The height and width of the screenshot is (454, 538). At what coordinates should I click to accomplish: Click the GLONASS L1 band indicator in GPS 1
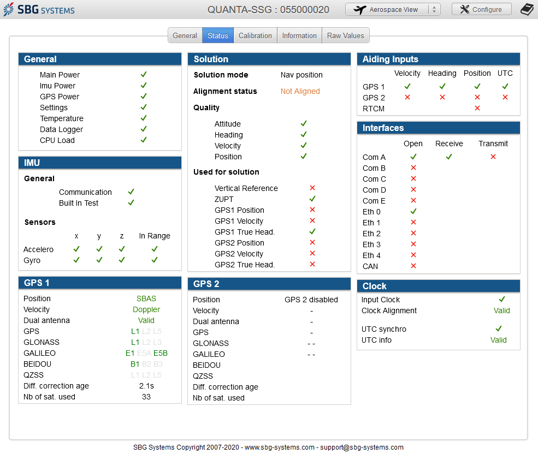(135, 342)
